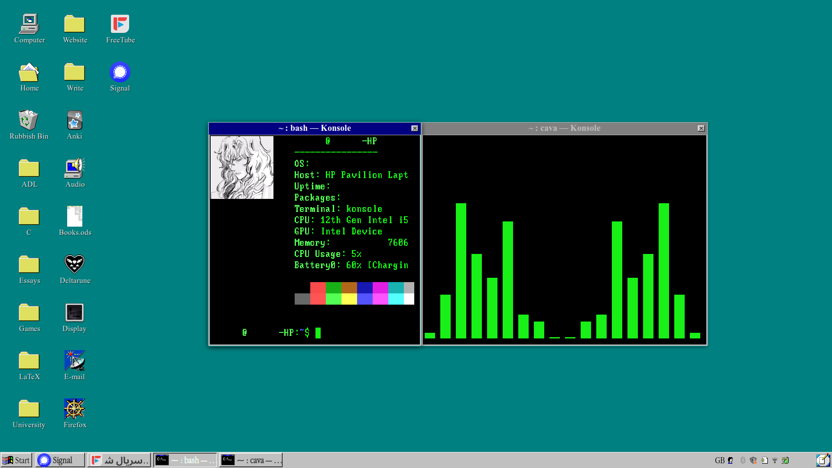Open the clipboard tray icon
This screenshot has height=468, width=832.
764,461
